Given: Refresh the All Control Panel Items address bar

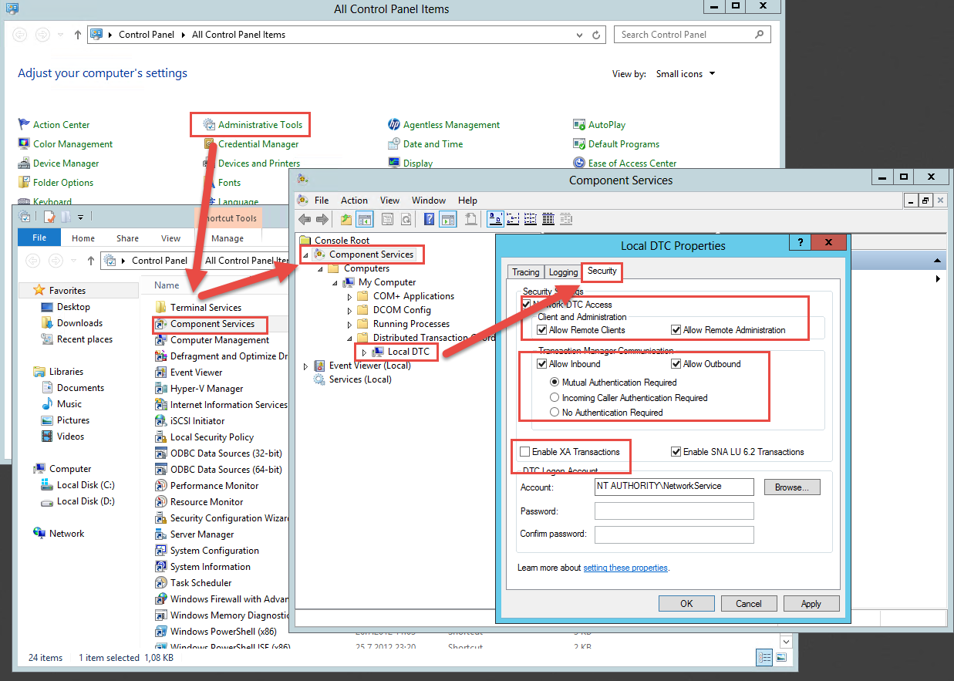Looking at the screenshot, I should (596, 35).
